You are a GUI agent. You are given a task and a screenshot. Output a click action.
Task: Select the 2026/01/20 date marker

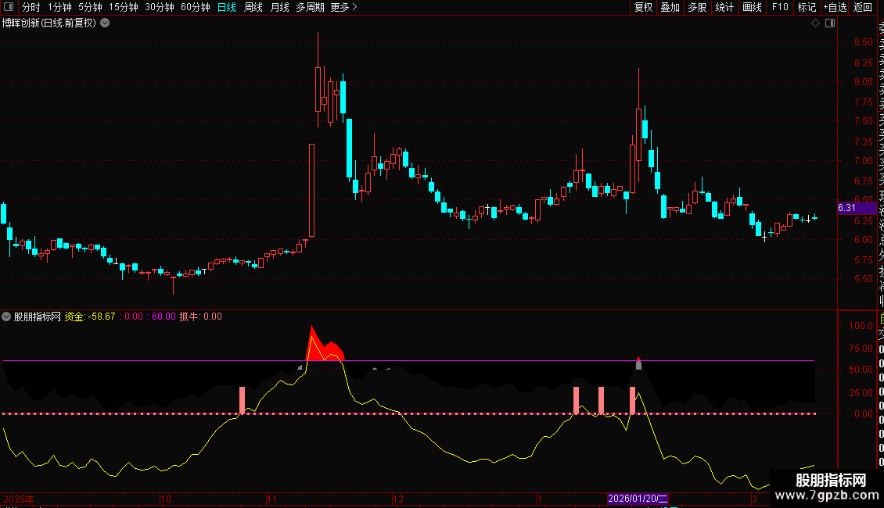tap(638, 499)
